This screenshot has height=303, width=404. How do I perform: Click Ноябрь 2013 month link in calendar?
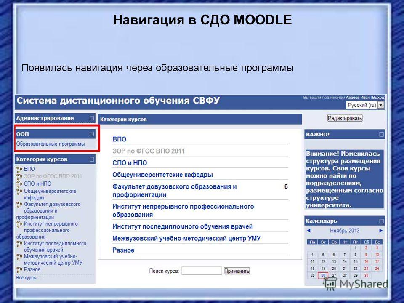click(345, 231)
